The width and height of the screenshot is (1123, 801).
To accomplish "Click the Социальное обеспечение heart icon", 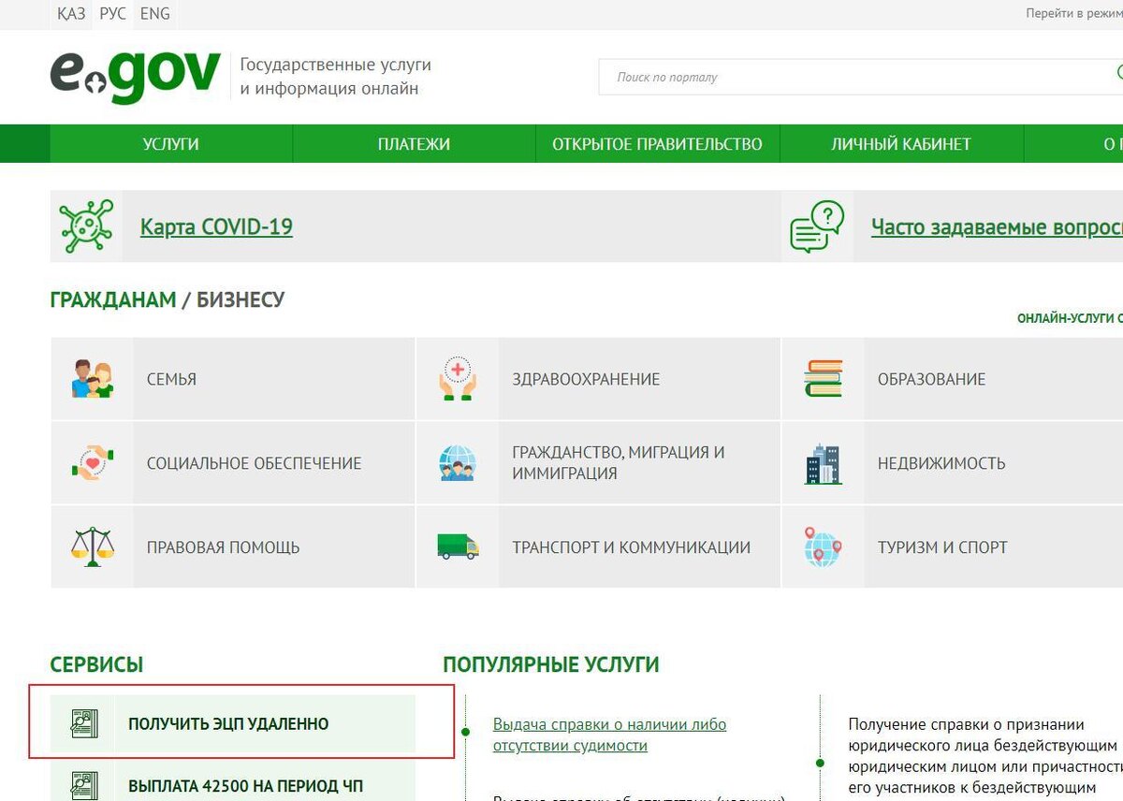I will coord(92,463).
